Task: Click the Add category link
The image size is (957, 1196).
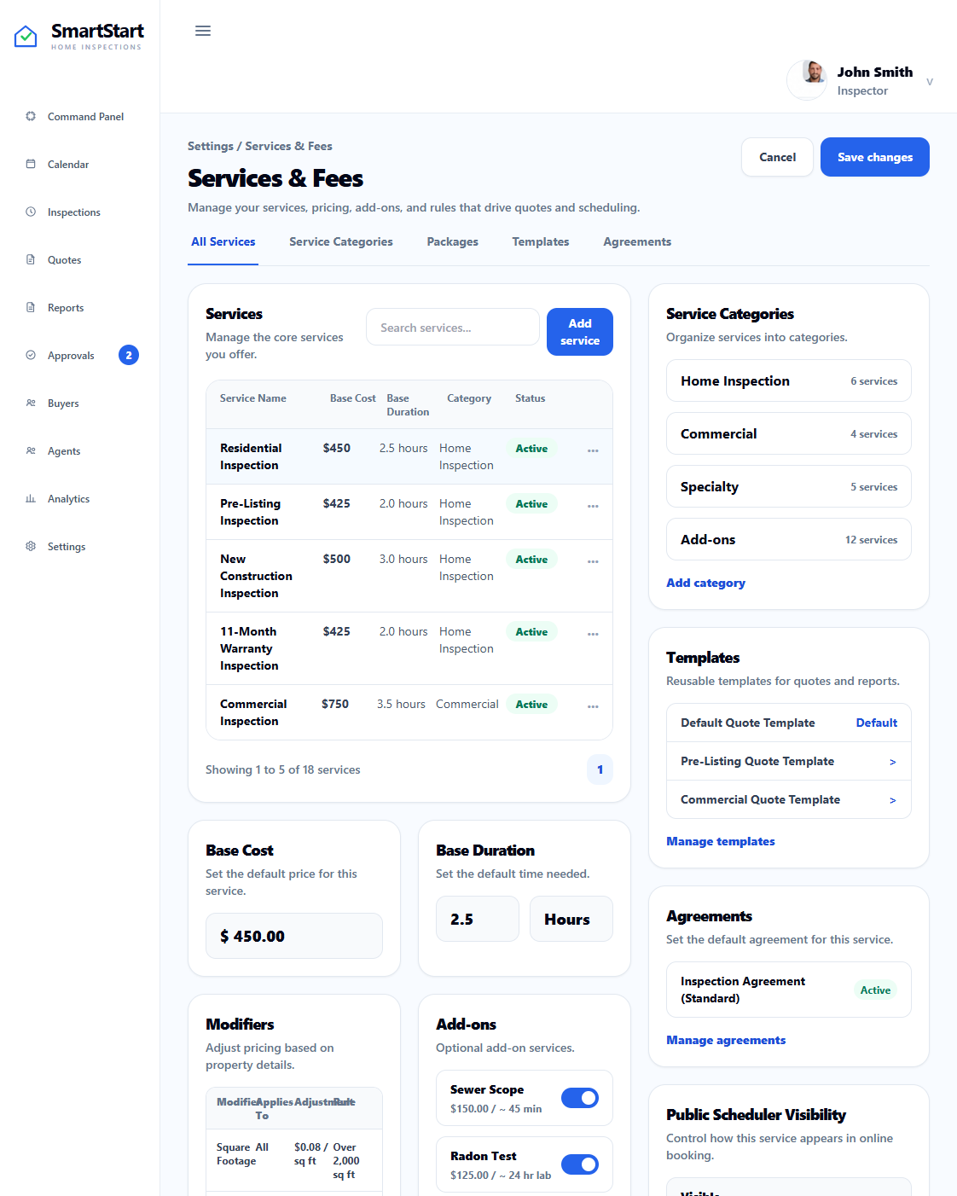Action: point(706,583)
